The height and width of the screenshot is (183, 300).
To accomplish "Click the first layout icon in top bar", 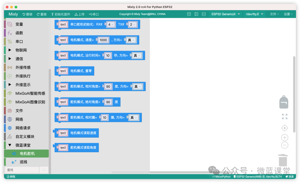I will click(189, 14).
